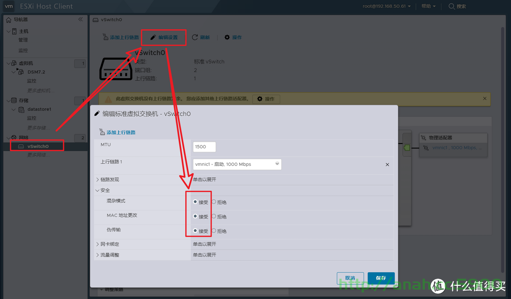
Task: Click the more networks link
Action: click(x=38, y=155)
